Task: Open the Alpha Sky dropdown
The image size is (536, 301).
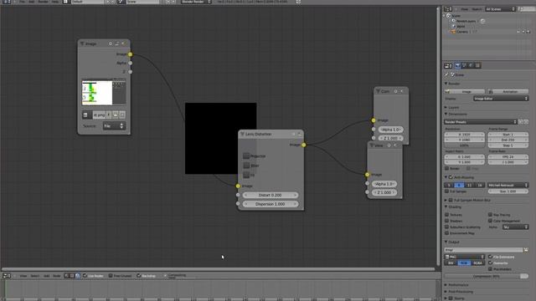Action: coord(515,227)
